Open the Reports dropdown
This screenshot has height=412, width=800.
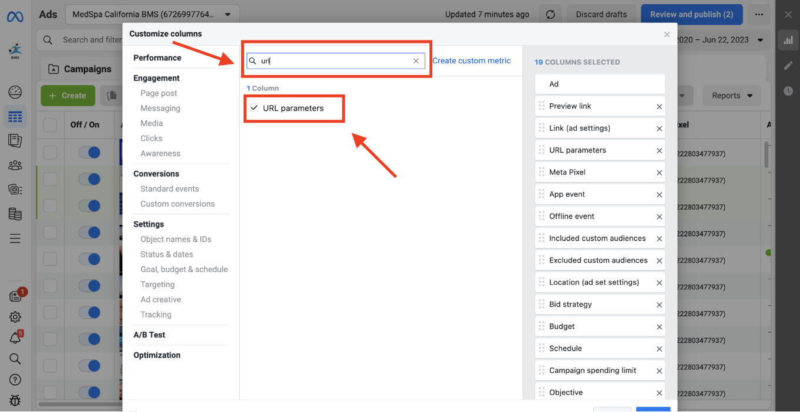click(732, 96)
